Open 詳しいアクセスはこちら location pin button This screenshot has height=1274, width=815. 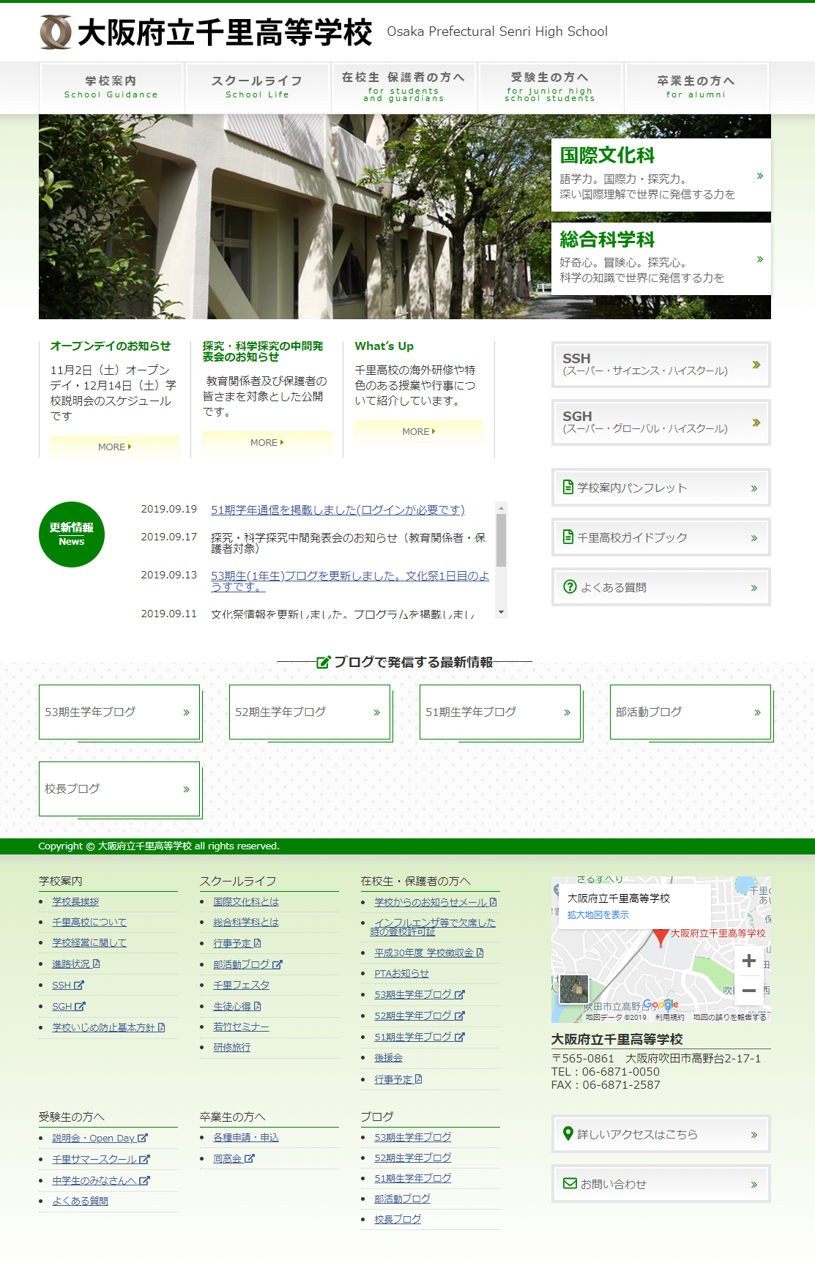pos(660,1134)
